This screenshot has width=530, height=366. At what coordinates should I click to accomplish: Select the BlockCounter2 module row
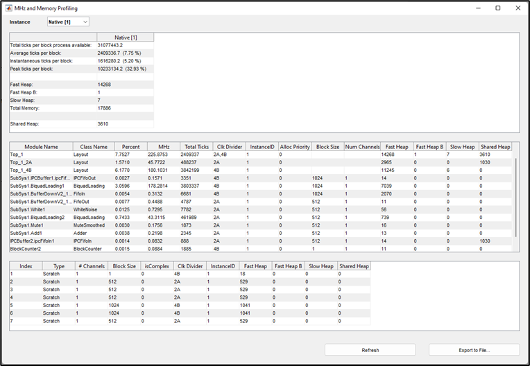[x=41, y=248]
